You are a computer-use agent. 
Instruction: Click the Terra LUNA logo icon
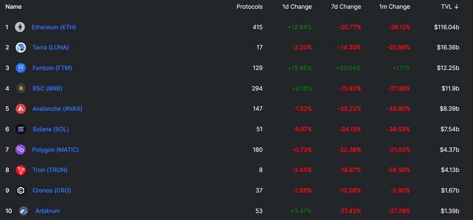pos(21,48)
